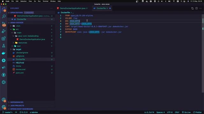Click the Dockerfile breadcrumb
This screenshot has width=204, height=114.
coord(65,13)
